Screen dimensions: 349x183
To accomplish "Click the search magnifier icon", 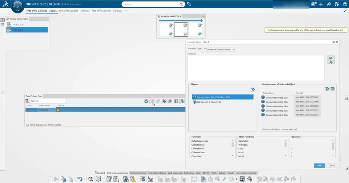I will click(x=181, y=4).
